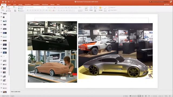Click the Home icon in title bar
Image resolution: width=173 pixels, height=97 pixels.
click(3, 2)
